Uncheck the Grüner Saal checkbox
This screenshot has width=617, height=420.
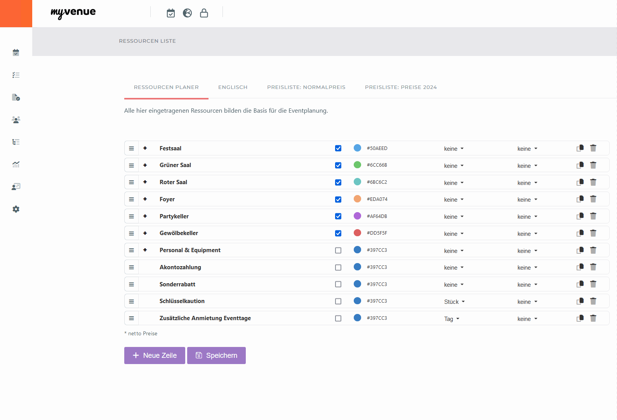coord(338,165)
